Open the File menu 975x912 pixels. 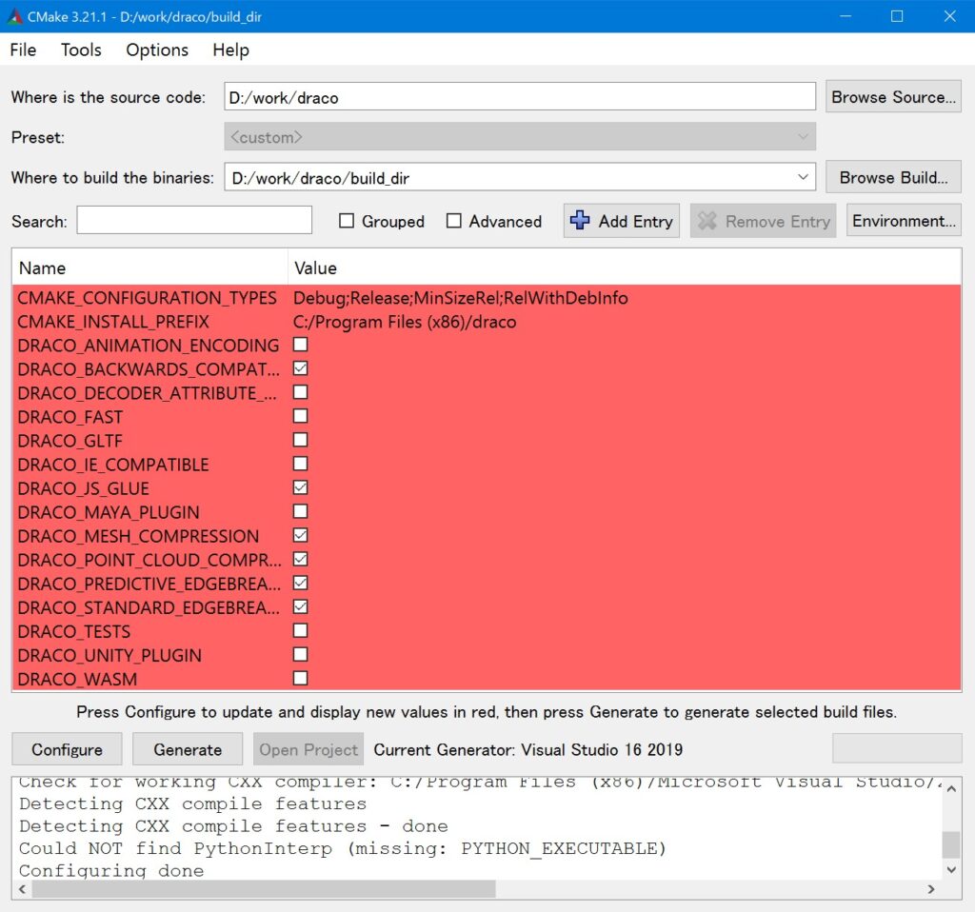(23, 50)
